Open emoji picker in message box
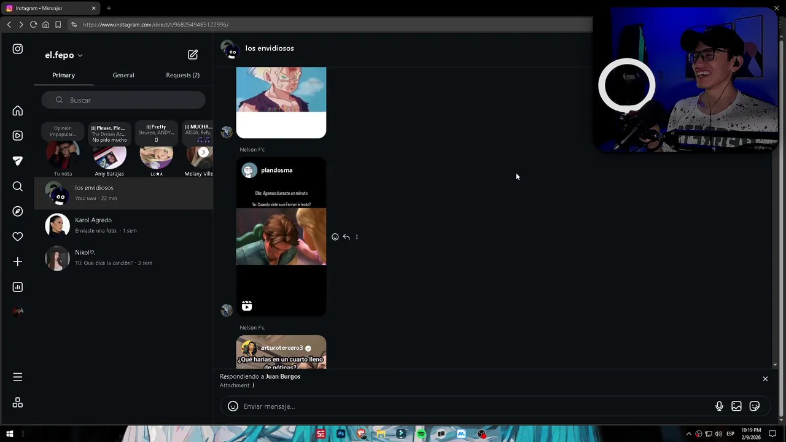This screenshot has width=786, height=442. coord(233,406)
